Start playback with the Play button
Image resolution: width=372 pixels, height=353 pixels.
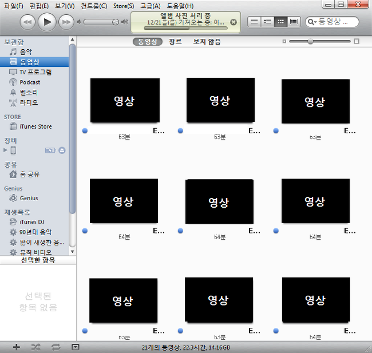(47, 22)
